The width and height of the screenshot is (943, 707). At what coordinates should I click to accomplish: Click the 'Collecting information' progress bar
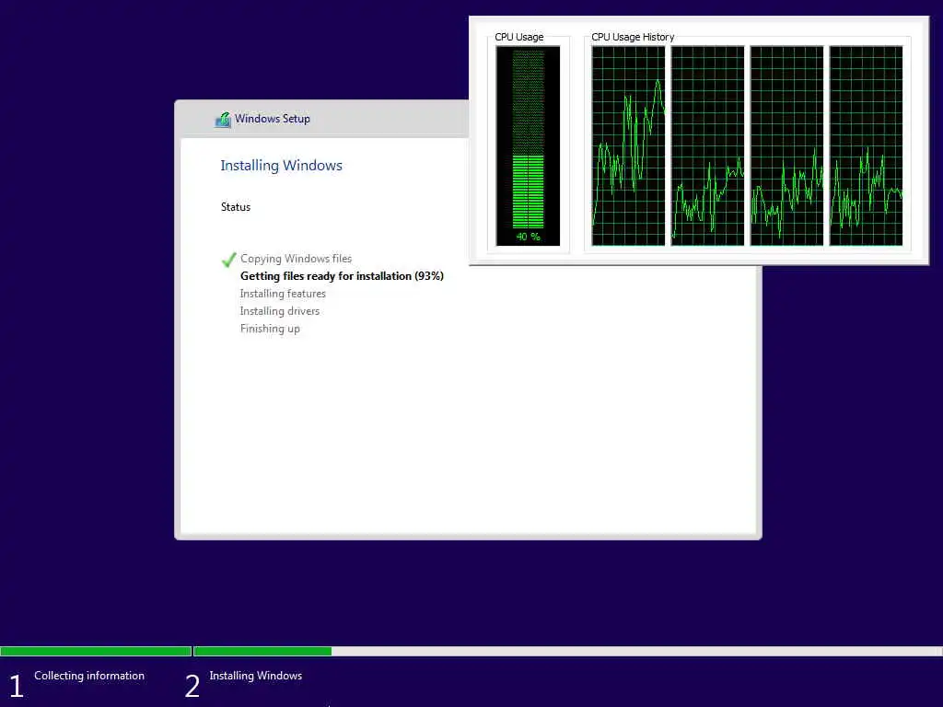(96, 651)
